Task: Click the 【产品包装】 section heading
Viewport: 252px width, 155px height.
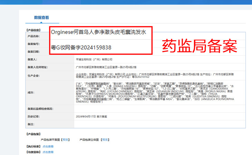Action: click(x=33, y=133)
